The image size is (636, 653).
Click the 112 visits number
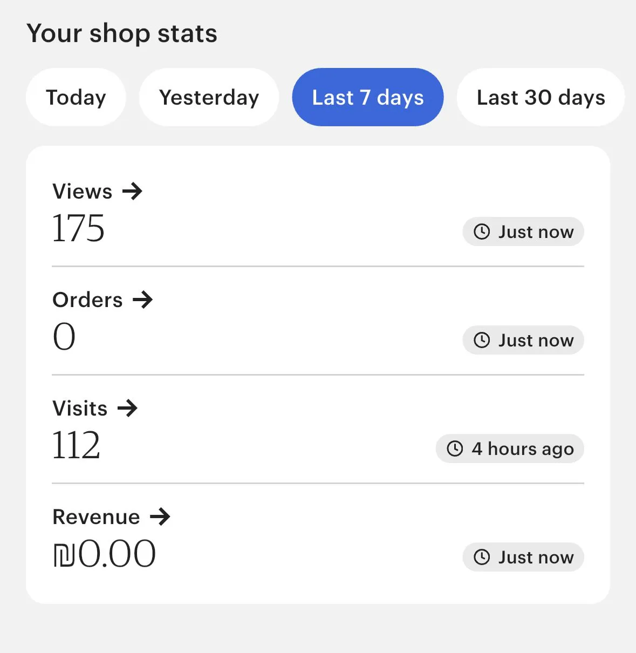76,446
